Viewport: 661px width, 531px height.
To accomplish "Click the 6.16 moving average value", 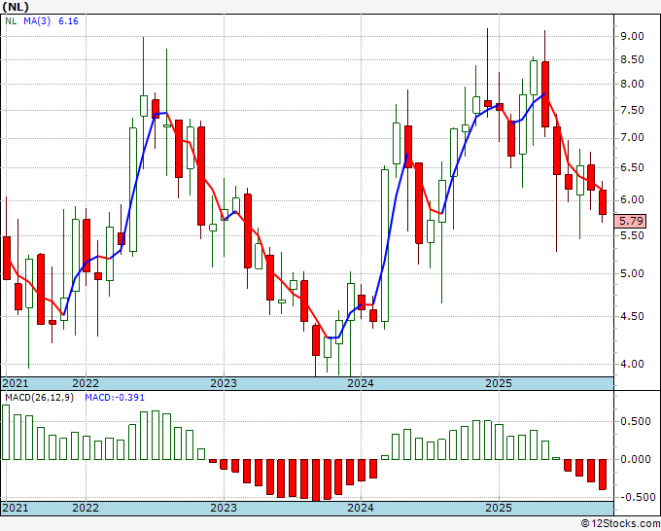I will (68, 21).
